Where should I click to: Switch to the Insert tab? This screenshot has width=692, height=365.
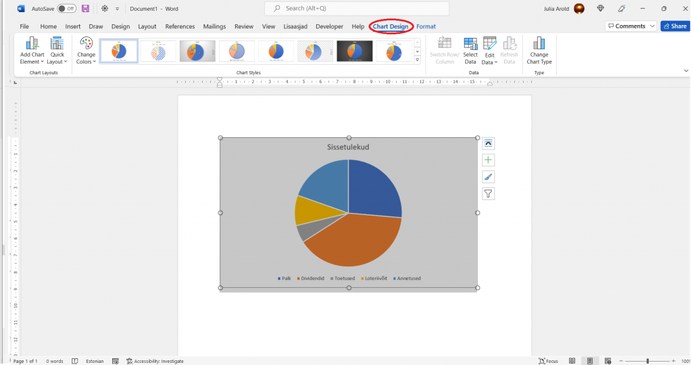[x=73, y=26]
